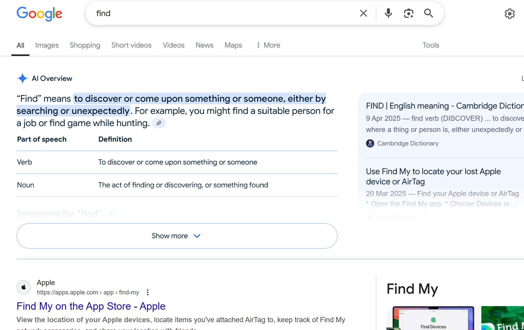Switch to the Videos tab
This screenshot has height=330, width=524.
174,45
